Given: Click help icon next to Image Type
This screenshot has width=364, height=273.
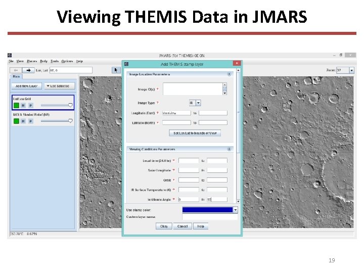Looking at the screenshot, I should coord(158,103).
